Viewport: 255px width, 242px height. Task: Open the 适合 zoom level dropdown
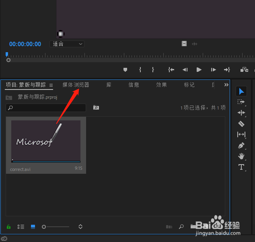tap(67, 44)
